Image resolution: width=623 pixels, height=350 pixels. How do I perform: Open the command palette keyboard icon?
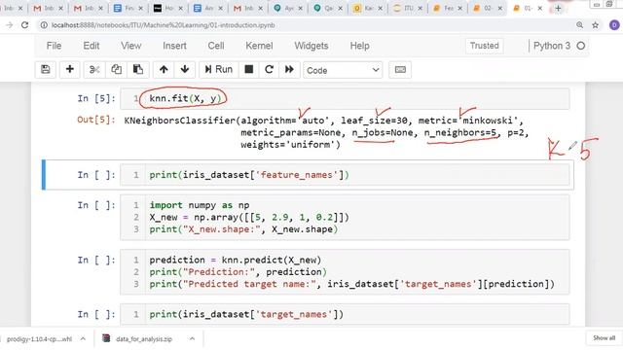[x=400, y=69]
